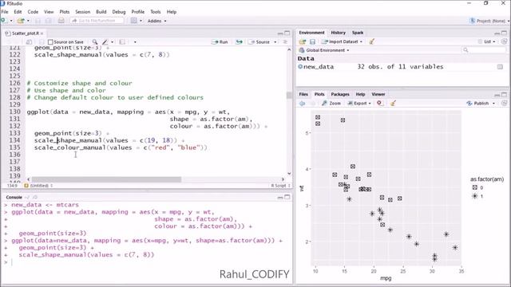The image size is (511, 287).
Task: Click the save workspace icon in Environment
Action: click(x=312, y=41)
